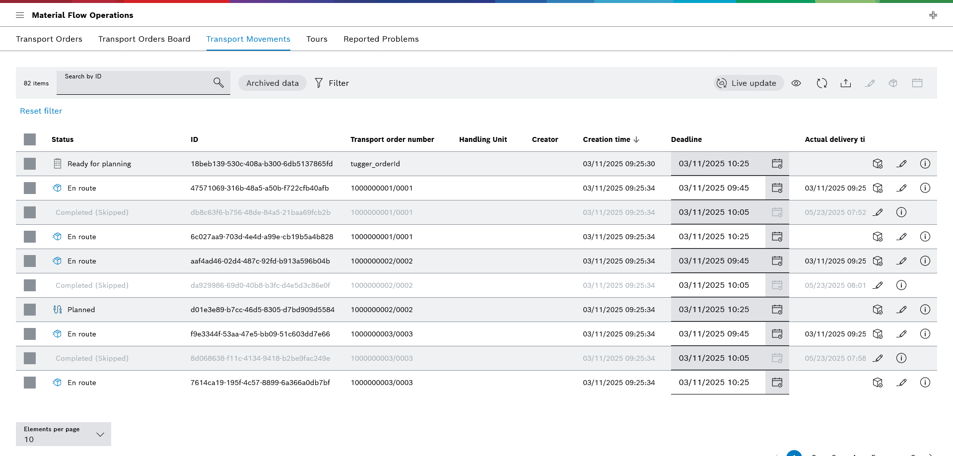Click the collapse icon in top-right corner

933,15
